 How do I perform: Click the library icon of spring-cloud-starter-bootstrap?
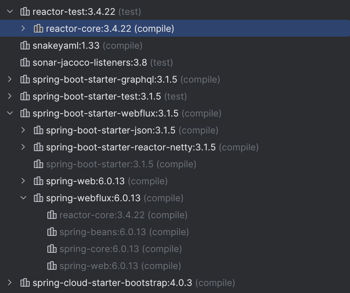click(x=25, y=283)
